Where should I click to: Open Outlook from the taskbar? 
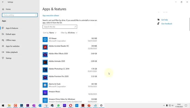(x=40, y=106)
